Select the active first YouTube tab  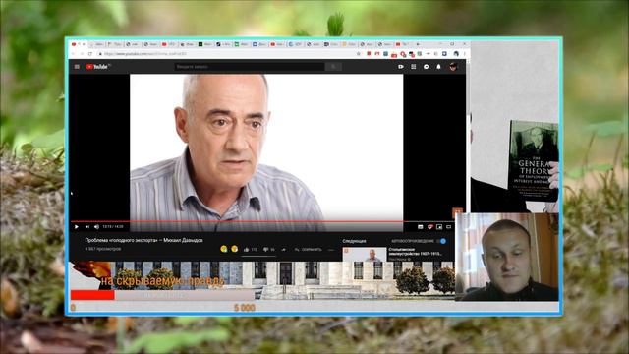[79, 44]
